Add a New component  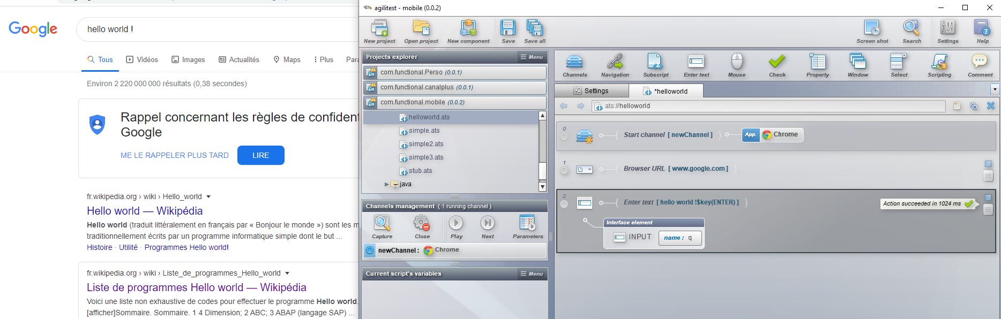(x=468, y=32)
